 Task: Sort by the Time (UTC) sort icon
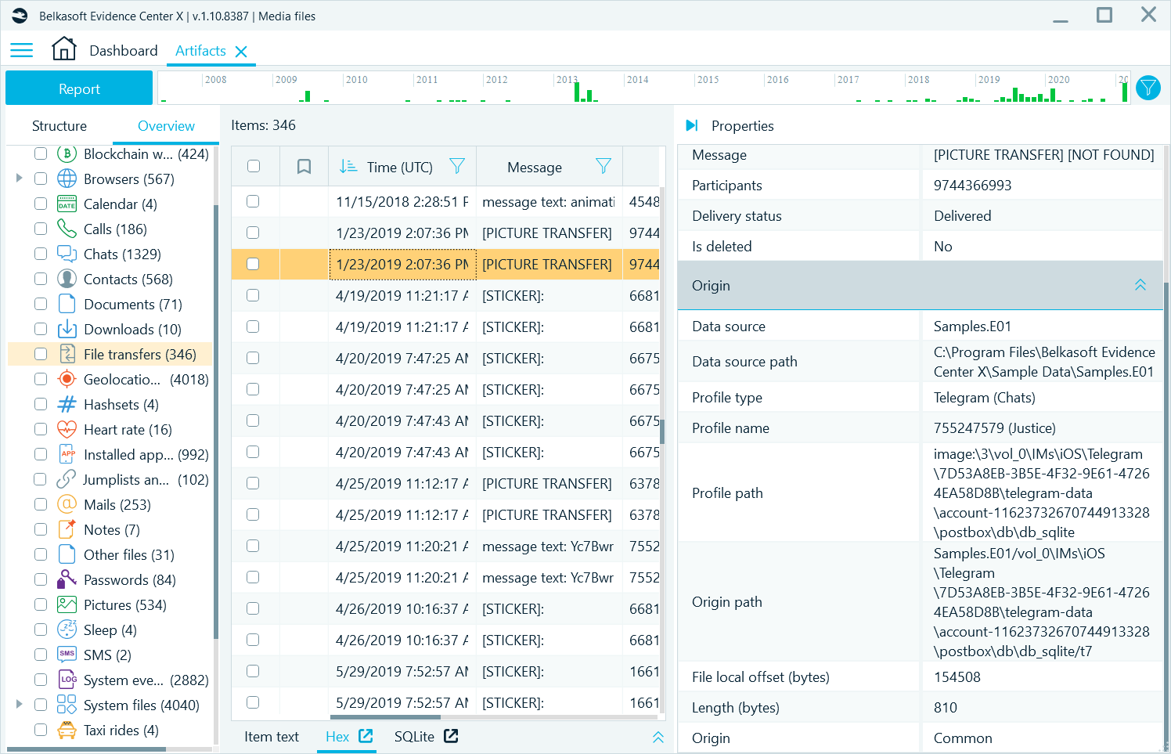point(348,167)
